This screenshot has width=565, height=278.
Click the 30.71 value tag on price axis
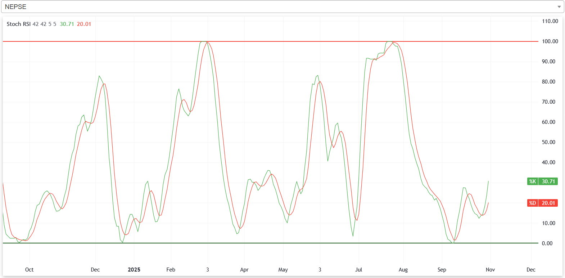click(548, 181)
